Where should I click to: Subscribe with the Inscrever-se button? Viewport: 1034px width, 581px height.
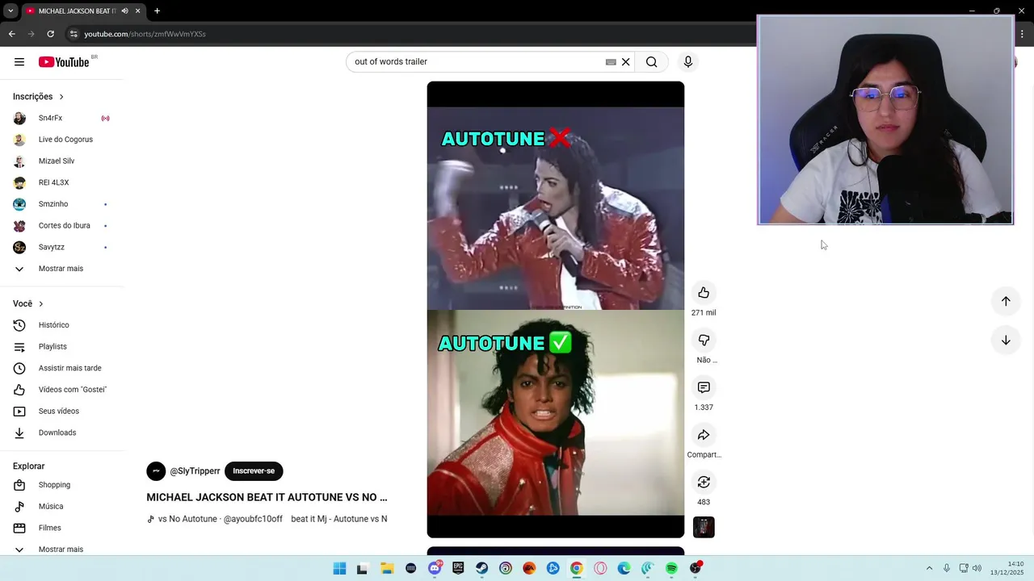point(254,471)
